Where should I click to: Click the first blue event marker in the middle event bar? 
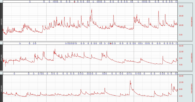(20, 44)
